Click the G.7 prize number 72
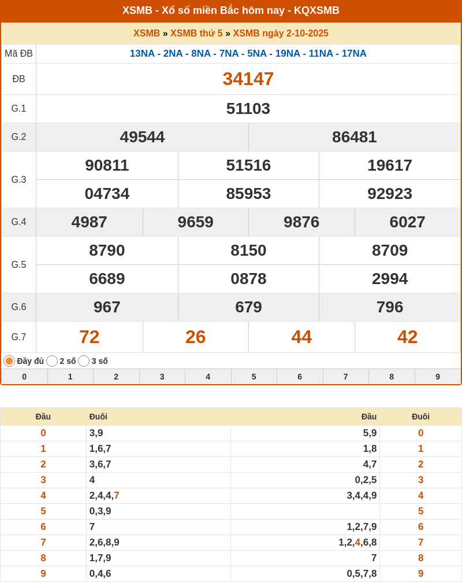The height and width of the screenshot is (582, 462). pos(90,337)
